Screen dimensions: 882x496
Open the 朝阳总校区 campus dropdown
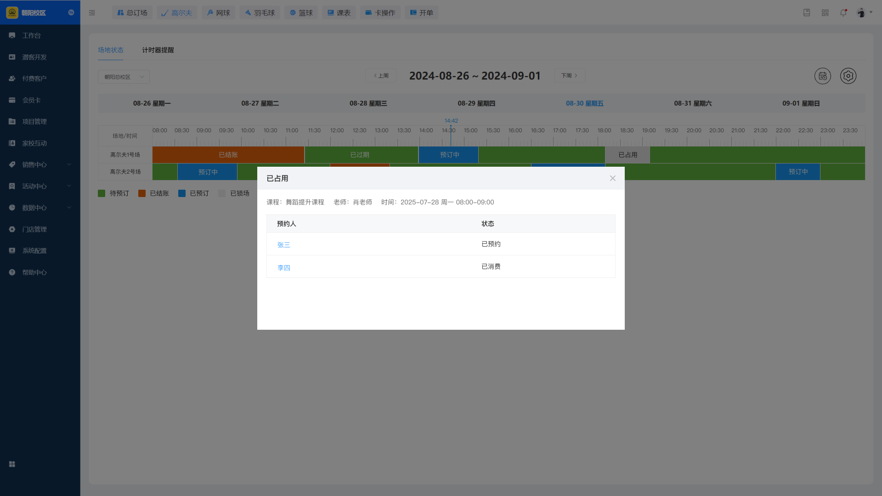coord(124,77)
